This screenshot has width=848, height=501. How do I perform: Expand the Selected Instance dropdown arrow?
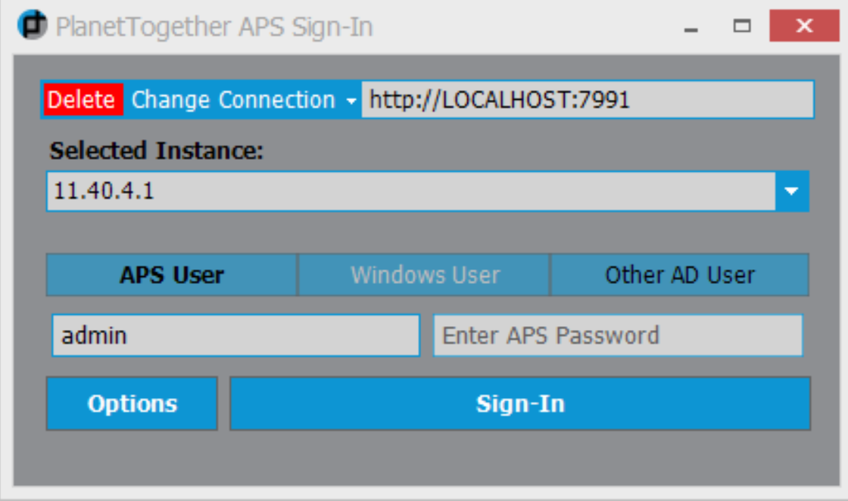click(x=792, y=191)
